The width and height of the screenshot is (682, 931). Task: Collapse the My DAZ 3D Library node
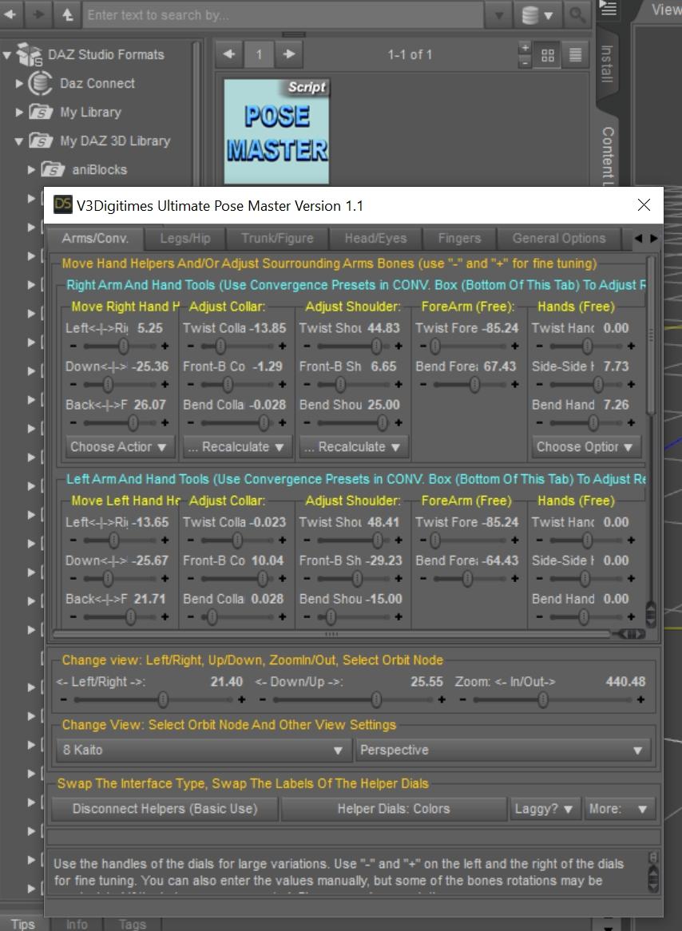click(19, 141)
